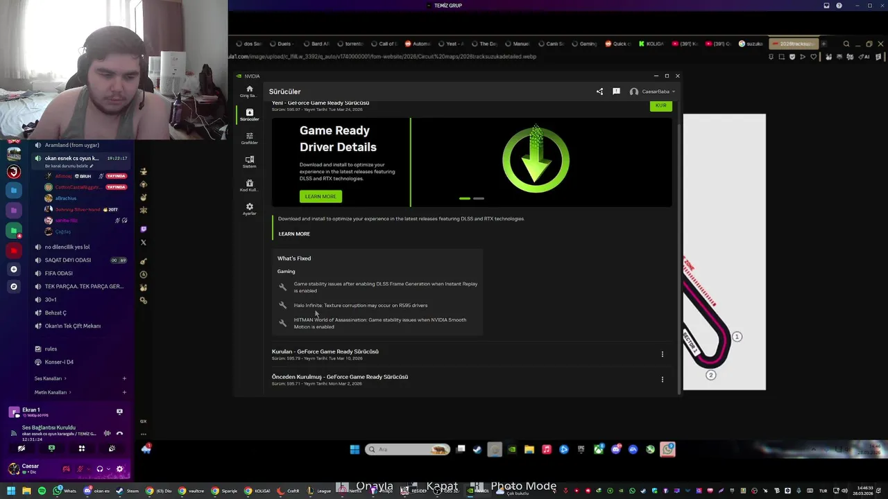
Task: Select user aBrachius in voice channel
Action: [x=66, y=198]
